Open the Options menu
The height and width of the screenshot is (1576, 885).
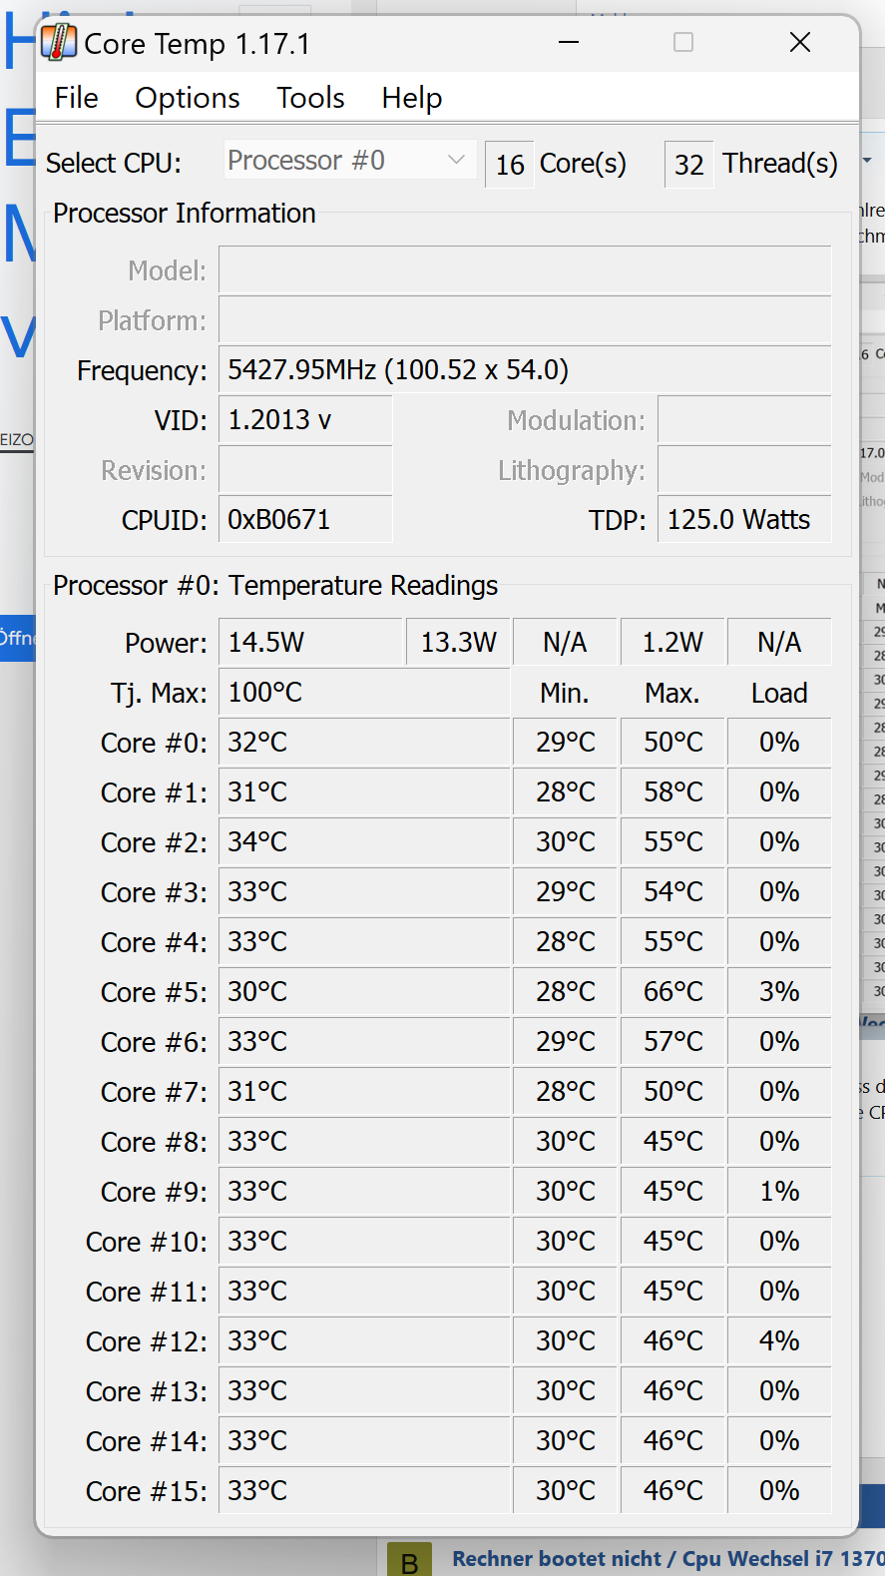click(x=188, y=98)
